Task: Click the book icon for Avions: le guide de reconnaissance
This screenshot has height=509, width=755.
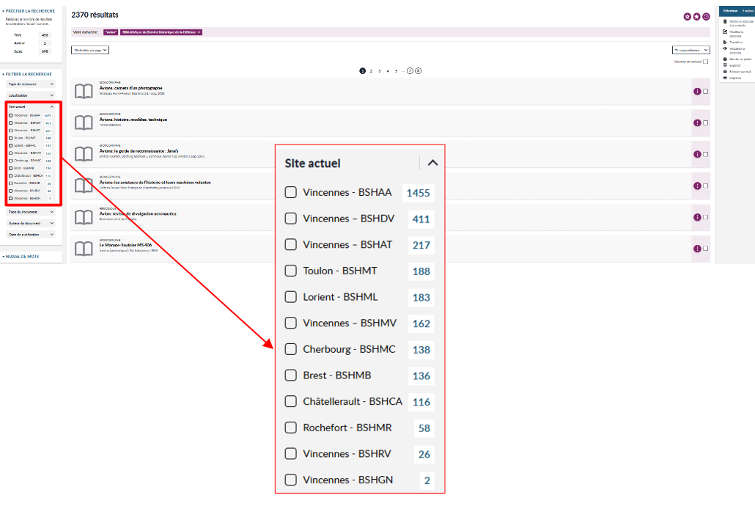Action: click(x=84, y=154)
